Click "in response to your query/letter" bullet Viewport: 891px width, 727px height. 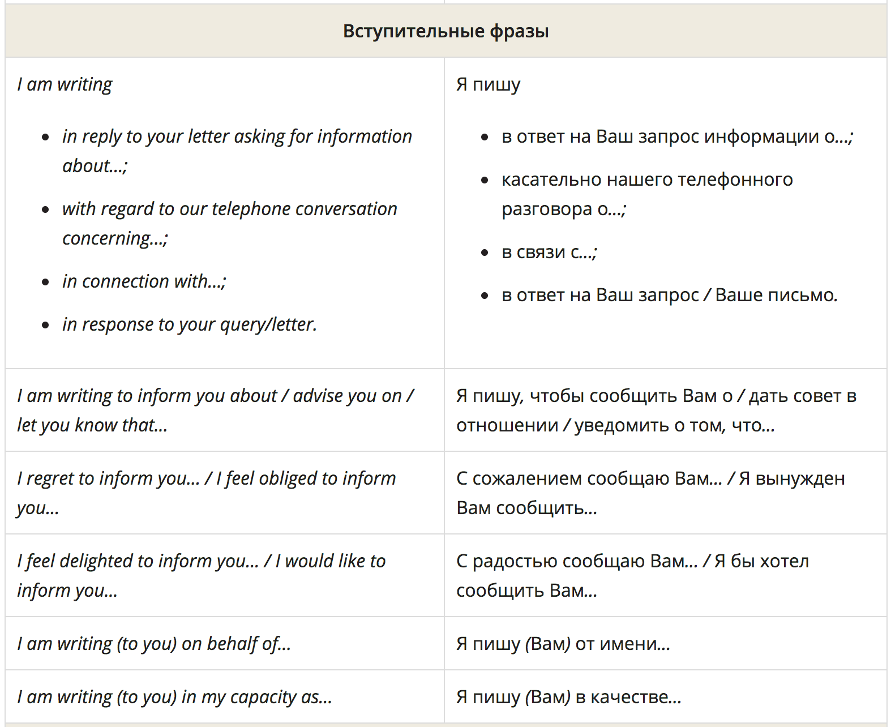189,324
